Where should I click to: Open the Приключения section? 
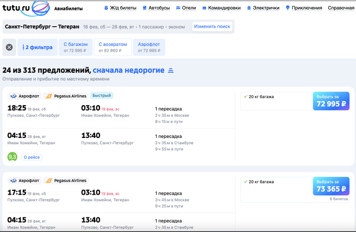306,8
